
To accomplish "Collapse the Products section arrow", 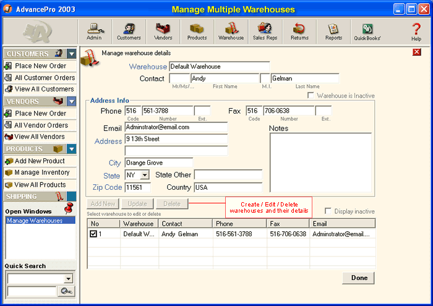I will pos(72,149).
